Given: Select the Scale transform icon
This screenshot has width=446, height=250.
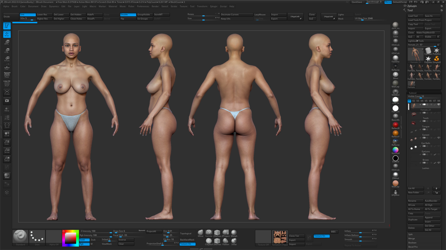Looking at the screenshot, I should 7,51.
